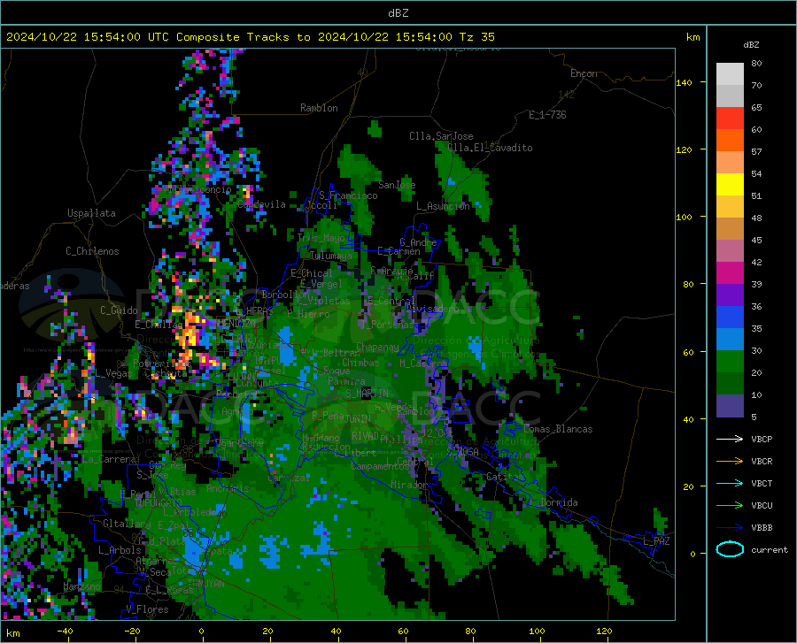Click the blue VBBB arrow in legend
Viewport: 797px width, 643px height.
pos(730,528)
